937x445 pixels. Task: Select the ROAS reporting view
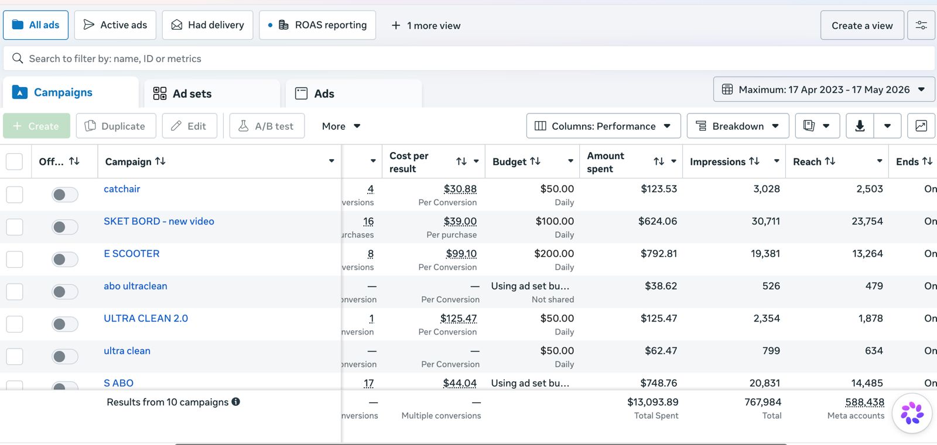(x=317, y=25)
